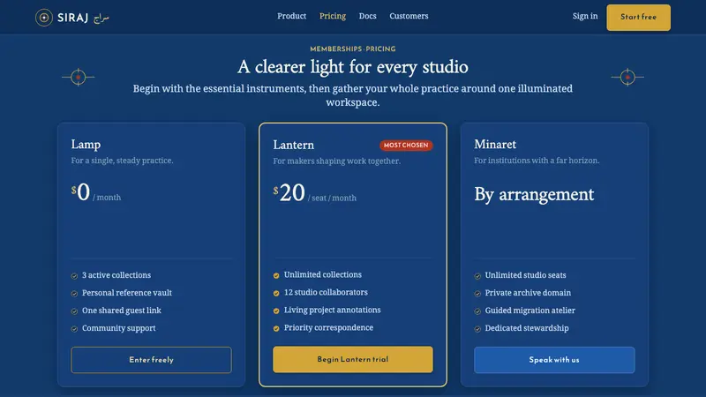Click the Enter freely button
The width and height of the screenshot is (706, 397).
(151, 360)
